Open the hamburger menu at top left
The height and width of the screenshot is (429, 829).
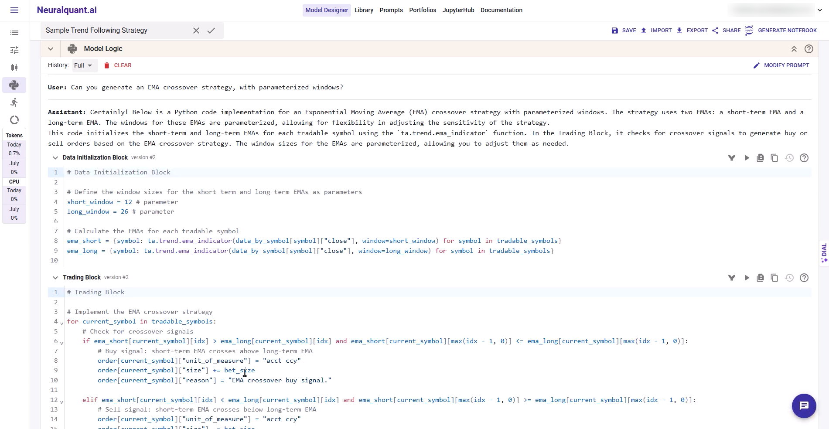tap(14, 10)
